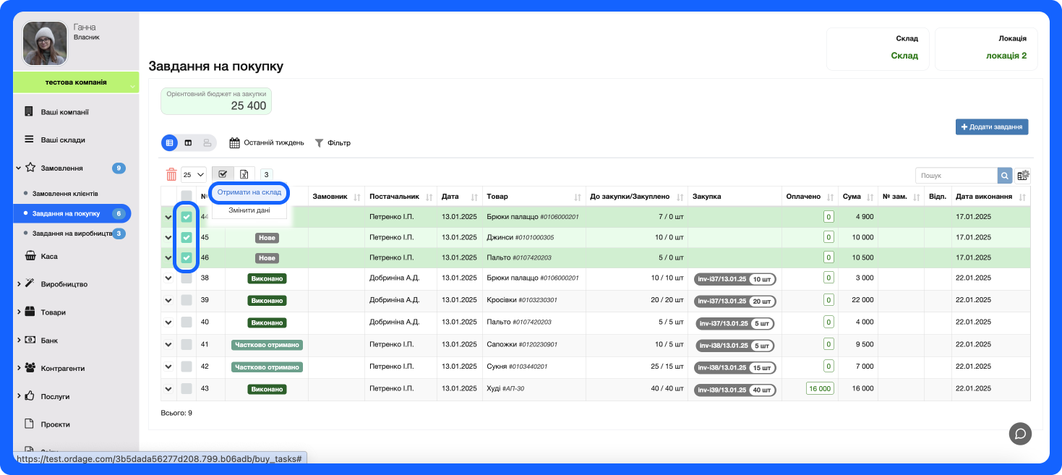The width and height of the screenshot is (1062, 475).
Task: Click the Додати завдання button
Action: (x=991, y=127)
